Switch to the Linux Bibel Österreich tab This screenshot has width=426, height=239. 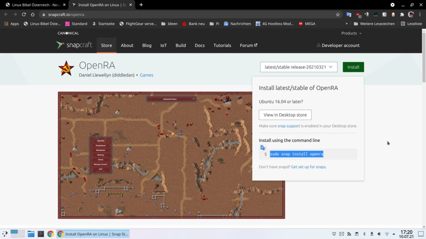coord(33,5)
